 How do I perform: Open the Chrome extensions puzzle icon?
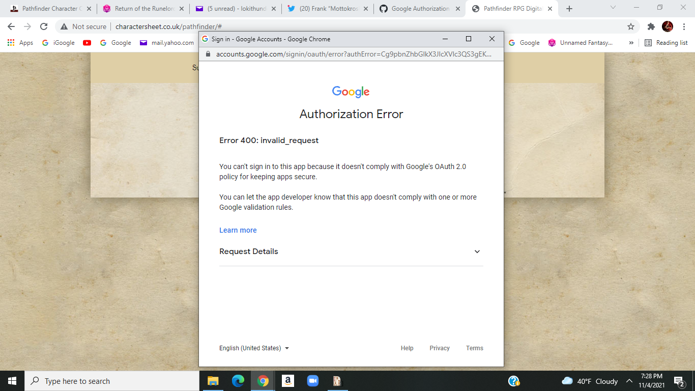[x=652, y=25]
